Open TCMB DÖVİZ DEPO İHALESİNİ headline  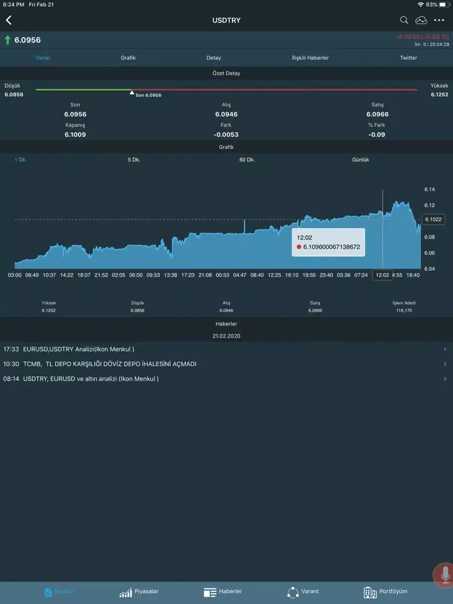(109, 364)
